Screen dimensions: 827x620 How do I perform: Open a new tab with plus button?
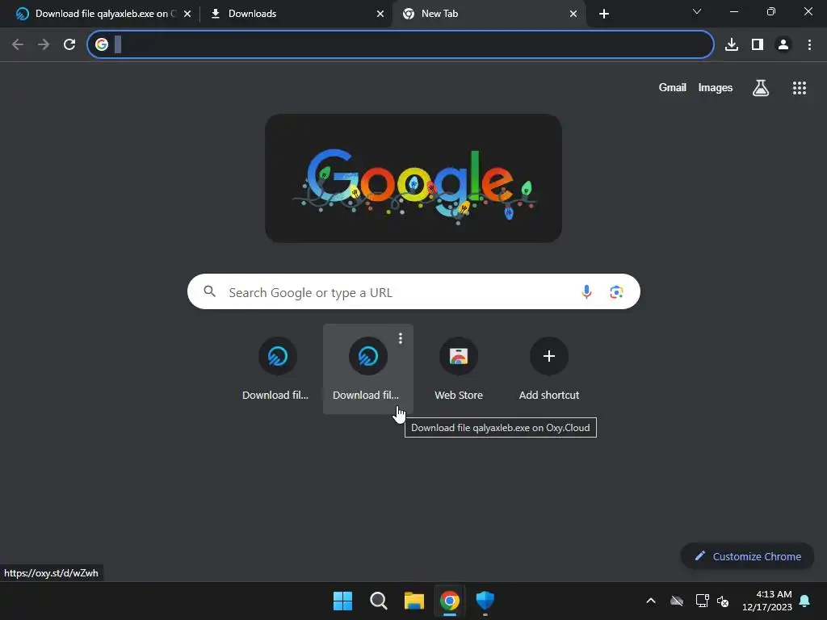tap(604, 14)
